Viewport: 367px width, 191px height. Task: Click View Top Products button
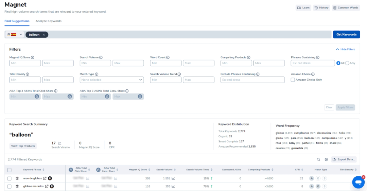click(23, 146)
